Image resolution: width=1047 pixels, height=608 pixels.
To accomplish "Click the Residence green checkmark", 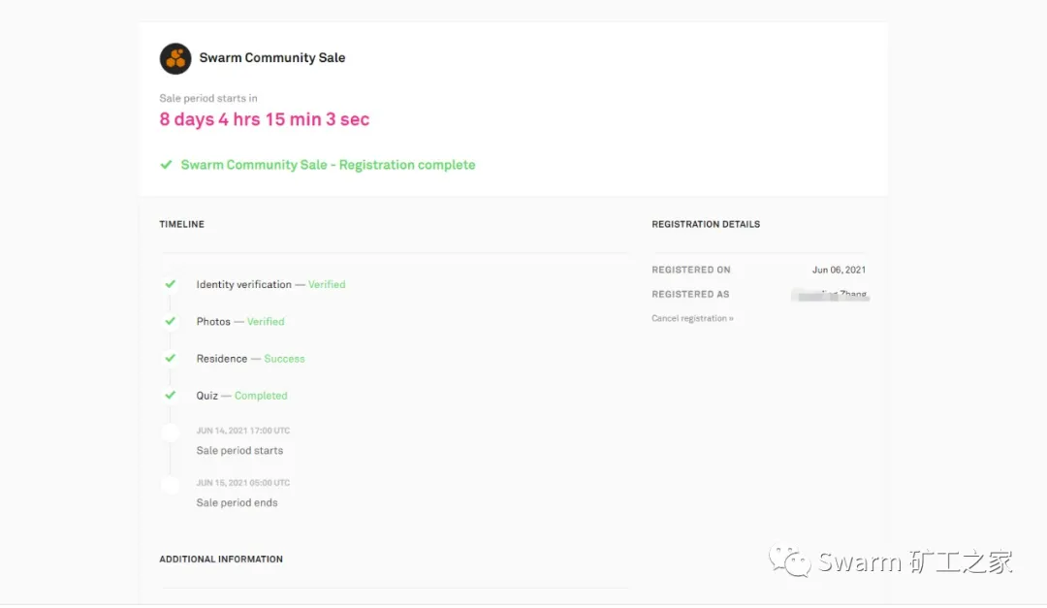I will point(171,358).
